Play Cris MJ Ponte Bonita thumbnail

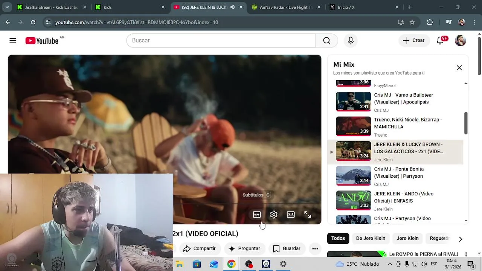353,176
